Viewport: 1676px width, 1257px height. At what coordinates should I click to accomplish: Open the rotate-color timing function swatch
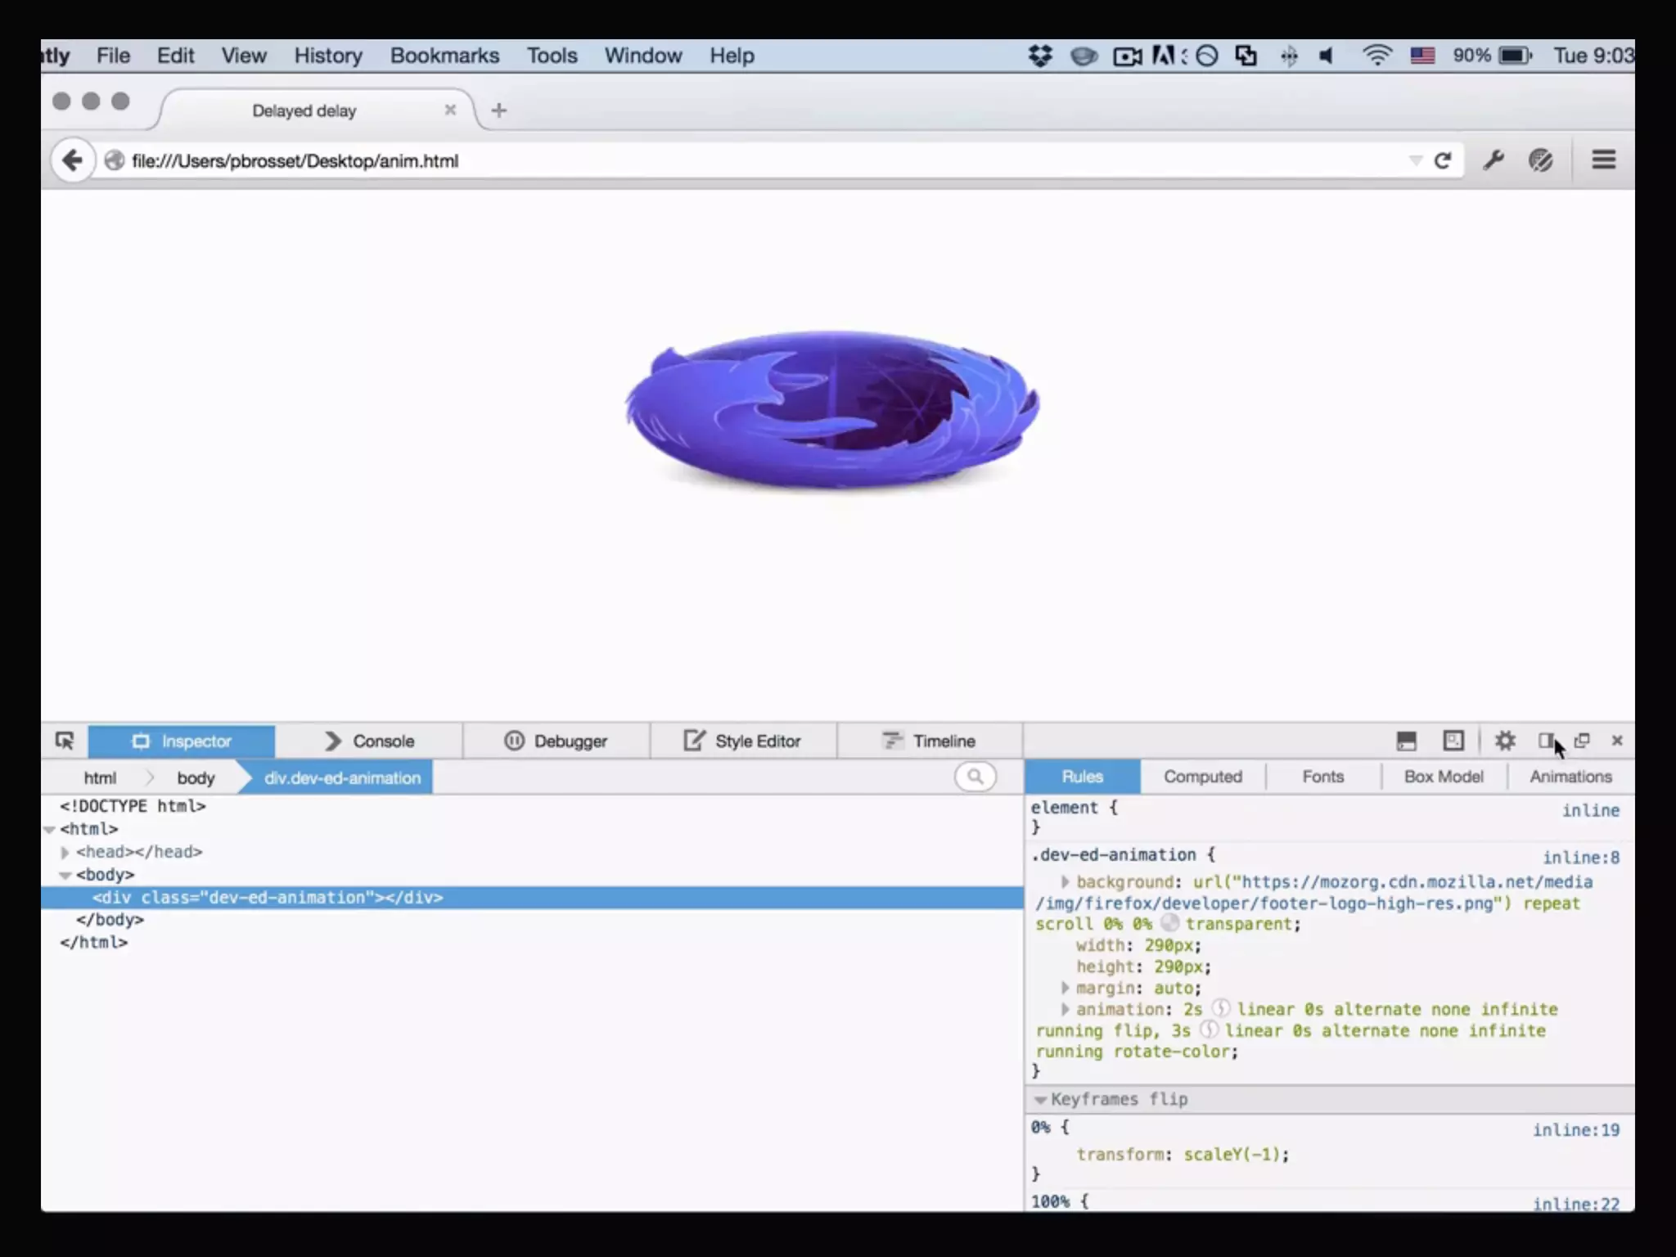click(1208, 1029)
